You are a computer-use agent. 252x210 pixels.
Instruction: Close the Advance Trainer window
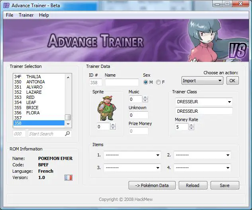[x=240, y=4]
